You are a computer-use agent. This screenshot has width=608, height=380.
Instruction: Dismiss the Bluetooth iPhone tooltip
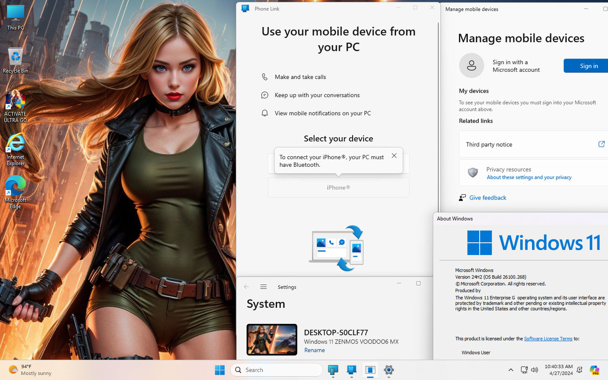(x=394, y=156)
